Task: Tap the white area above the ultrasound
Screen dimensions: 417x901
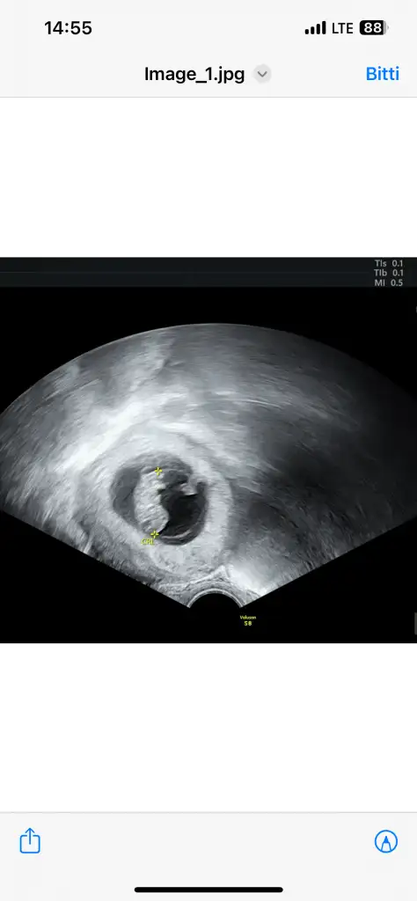Action: pos(208,177)
